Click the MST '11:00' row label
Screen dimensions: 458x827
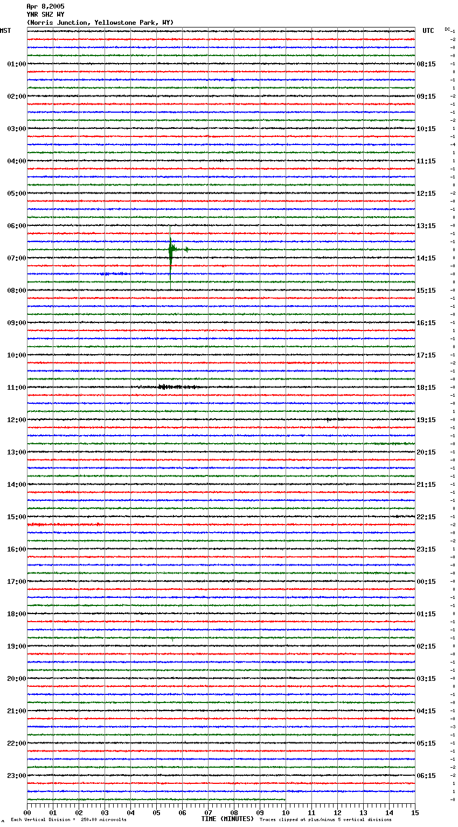[x=16, y=388]
